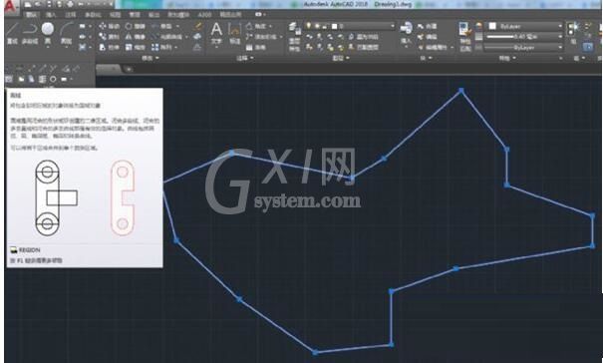Click Match Layer (匹配图层) button
Viewport: 603px width, 363px height.
(364, 47)
